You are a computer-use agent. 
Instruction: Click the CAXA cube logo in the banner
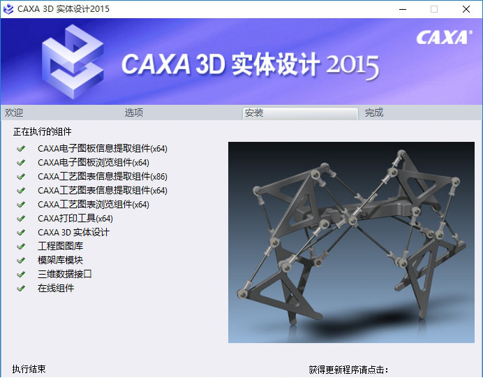coord(73,62)
